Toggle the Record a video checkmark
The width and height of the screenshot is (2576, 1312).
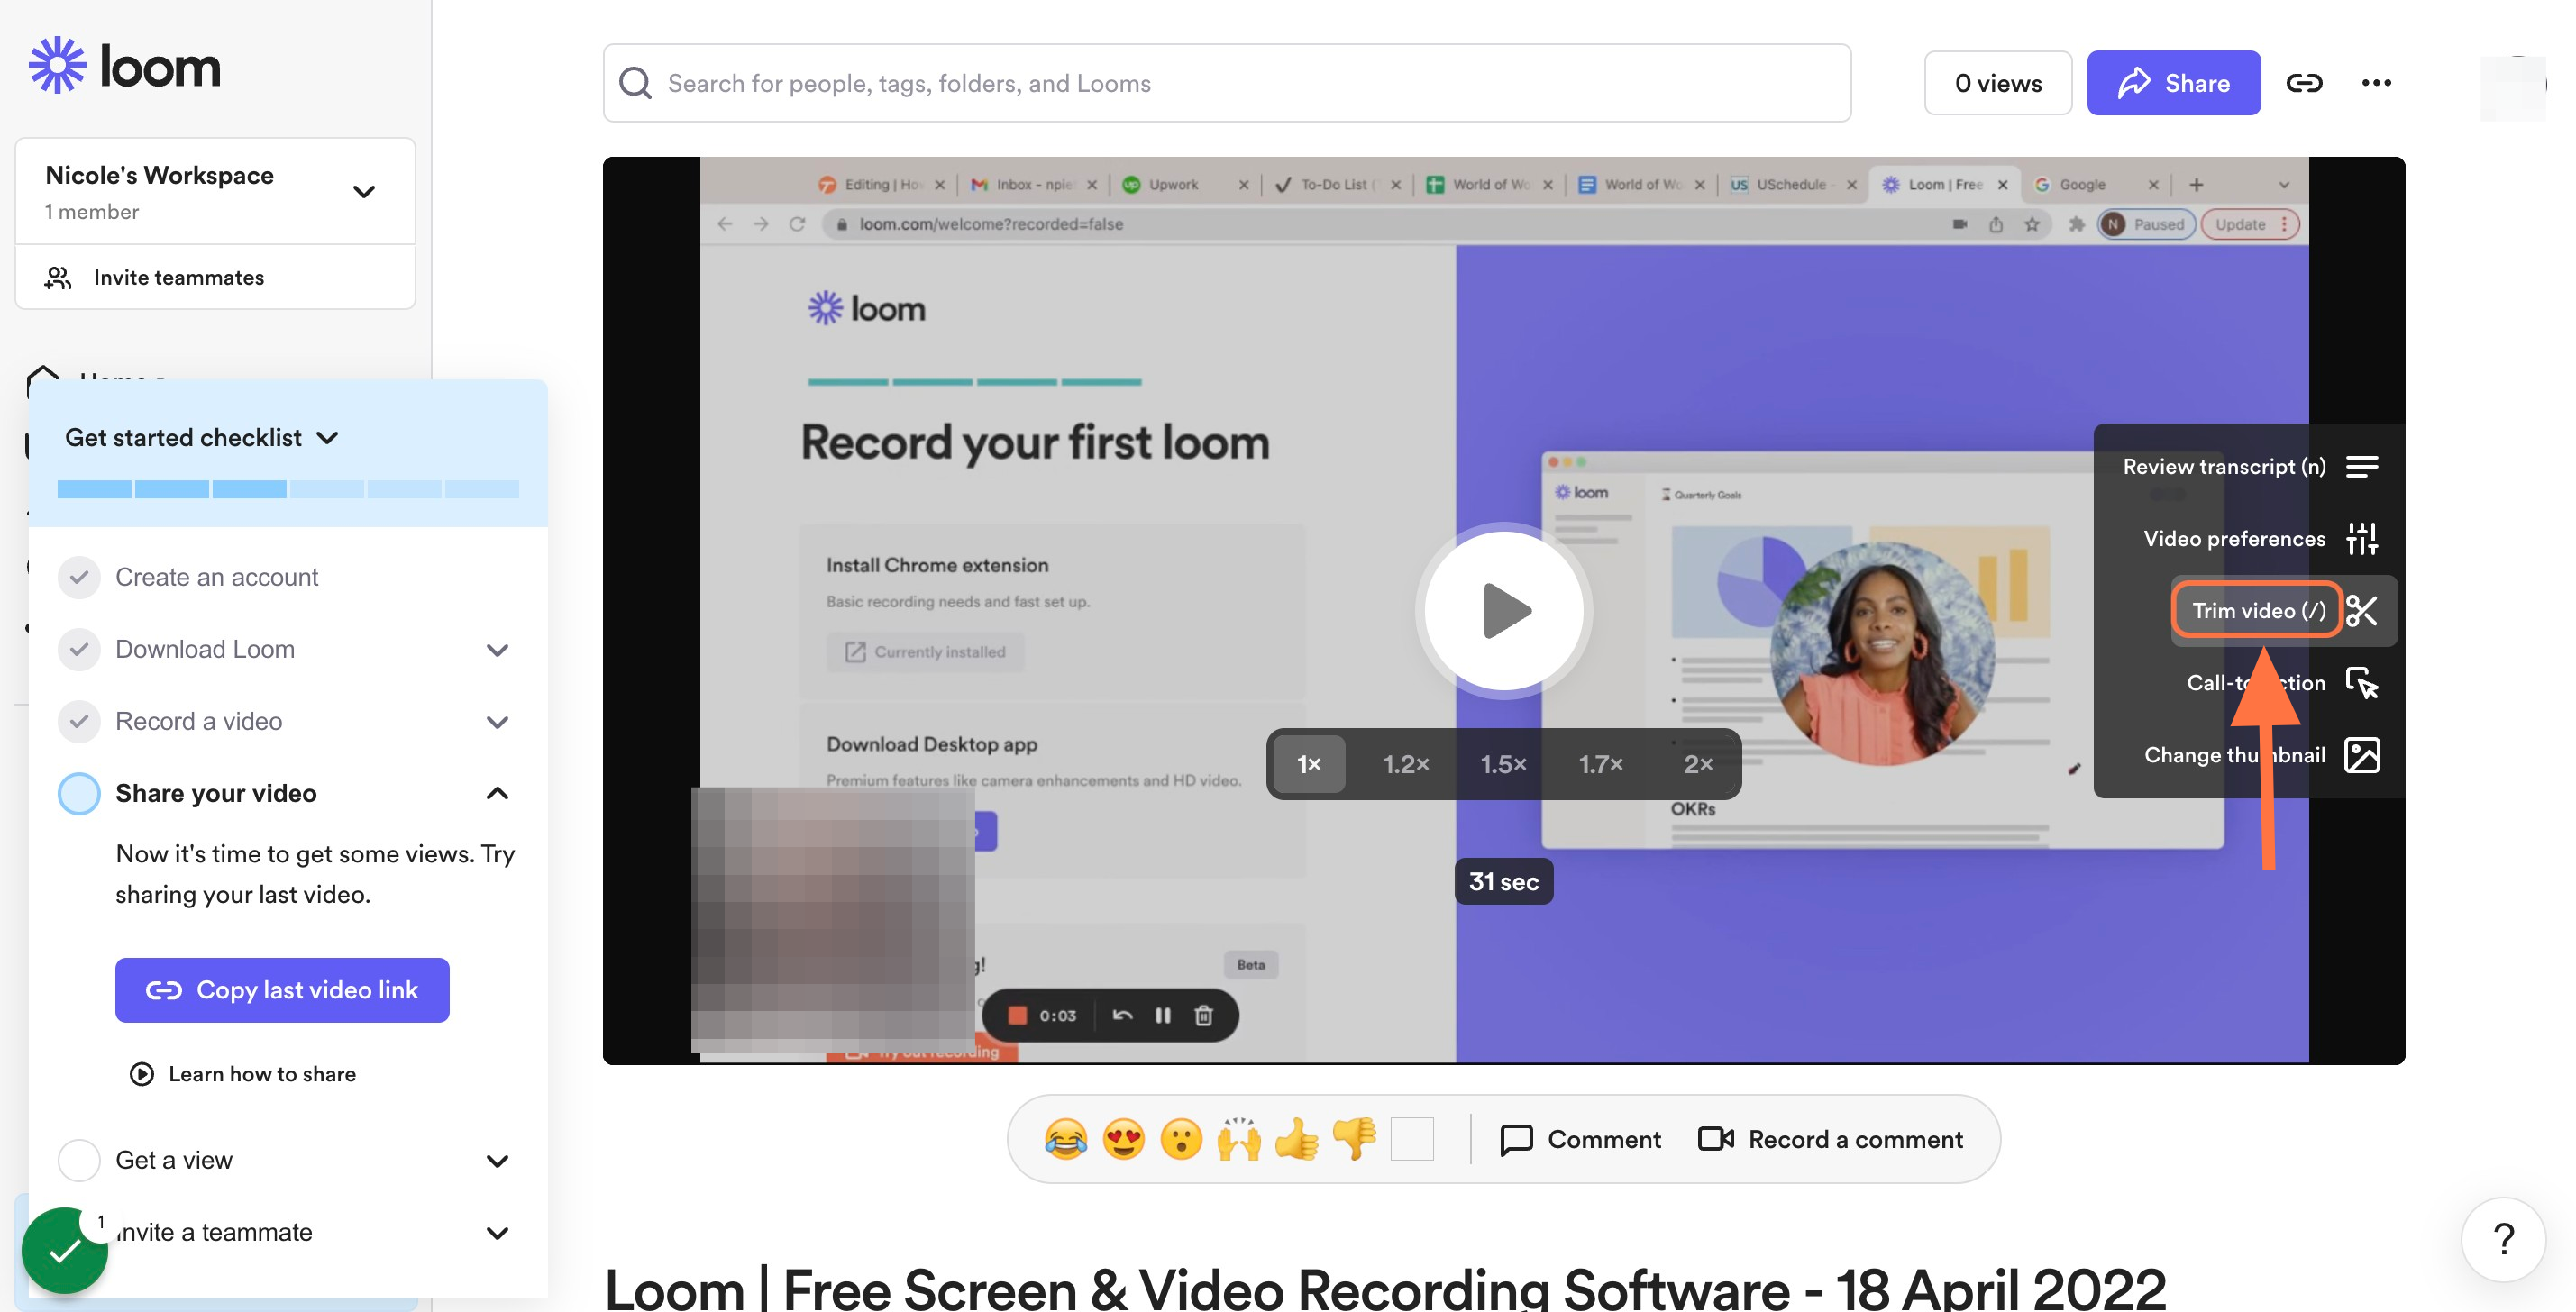coord(79,721)
